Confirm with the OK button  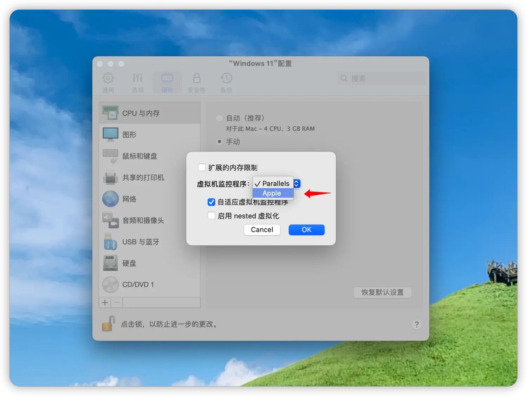pos(306,230)
